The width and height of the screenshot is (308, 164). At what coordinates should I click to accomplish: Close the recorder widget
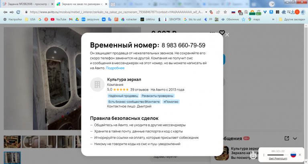coord(300,155)
